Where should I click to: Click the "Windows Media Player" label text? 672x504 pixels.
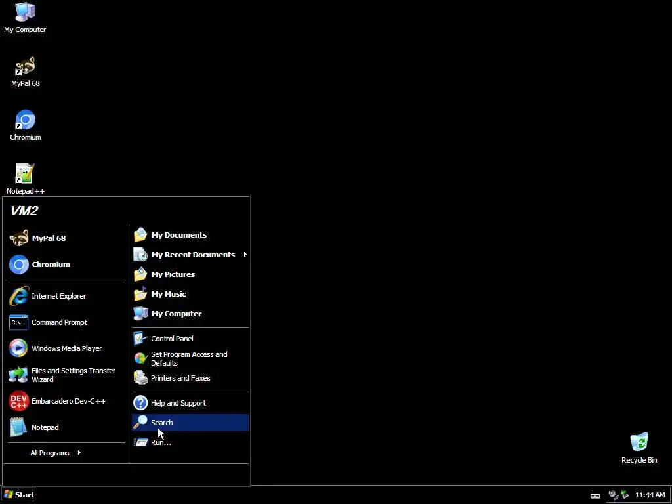click(x=67, y=348)
